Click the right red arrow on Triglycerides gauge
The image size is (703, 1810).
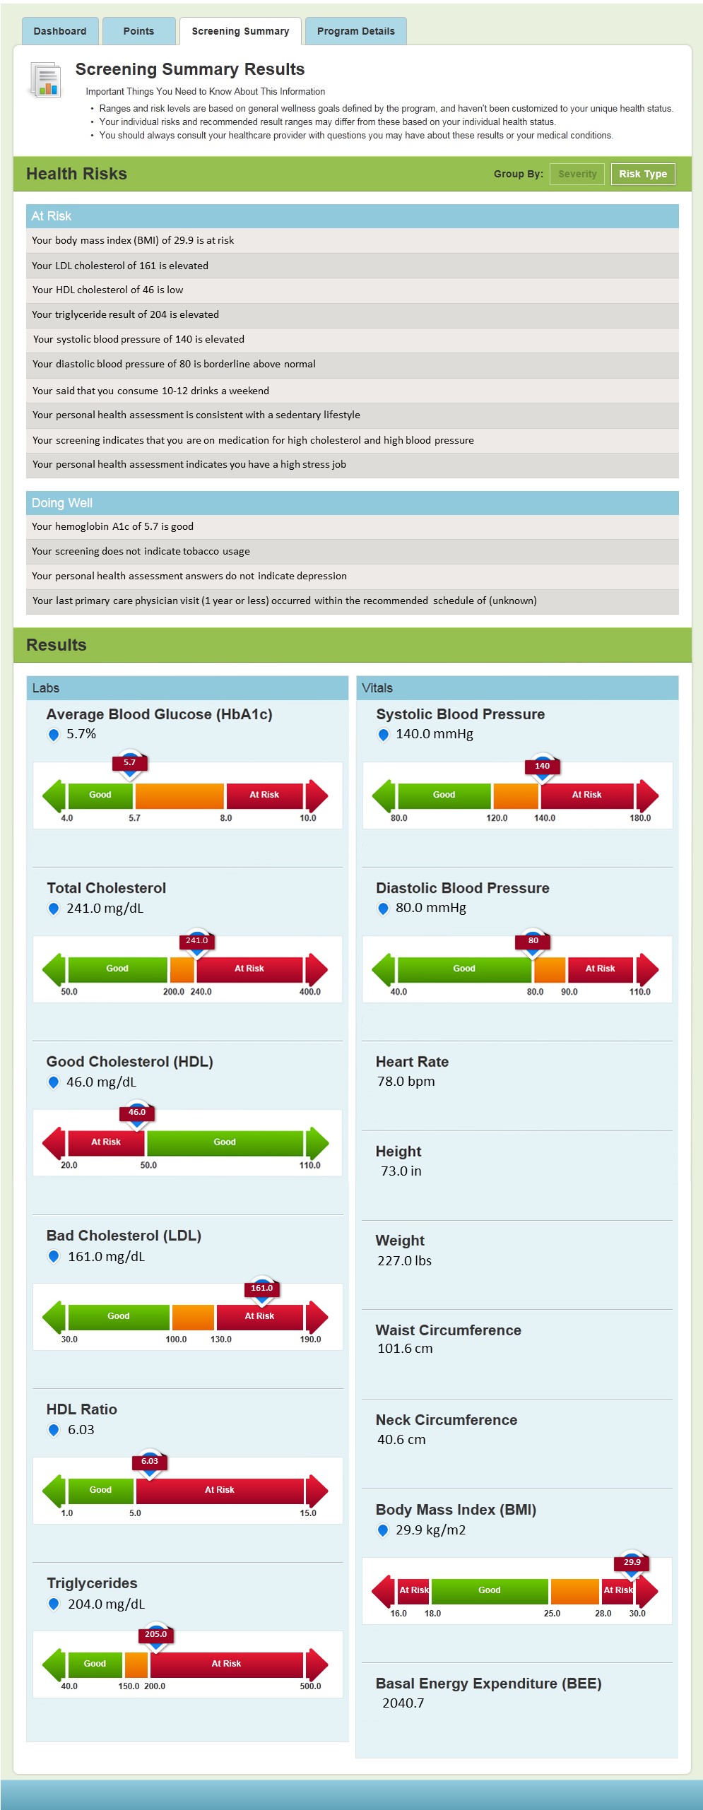point(317,1665)
